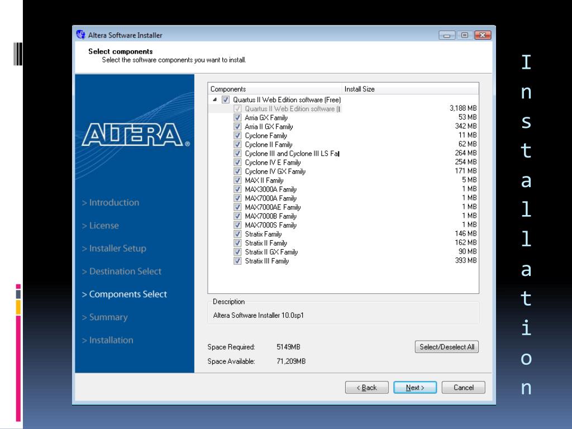
Task: Toggle the Cyclone IV GX Family checkbox
Action: pos(237,171)
